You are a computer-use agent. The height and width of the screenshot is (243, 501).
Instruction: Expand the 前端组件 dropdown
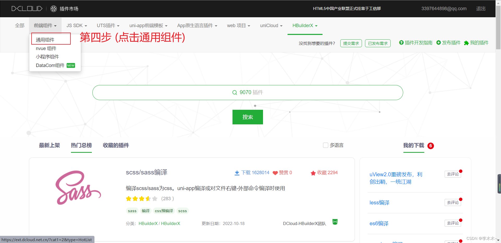[x=45, y=26]
